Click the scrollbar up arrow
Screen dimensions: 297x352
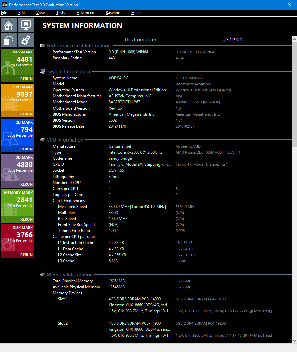click(x=294, y=39)
